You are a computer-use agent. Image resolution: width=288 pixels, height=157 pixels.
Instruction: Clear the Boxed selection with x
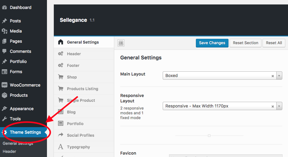(x=273, y=76)
